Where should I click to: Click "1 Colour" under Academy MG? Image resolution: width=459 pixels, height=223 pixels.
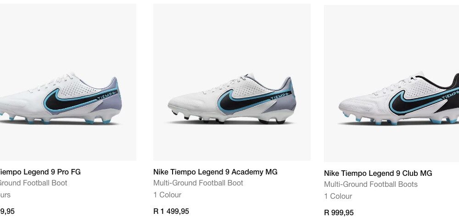coord(167,195)
